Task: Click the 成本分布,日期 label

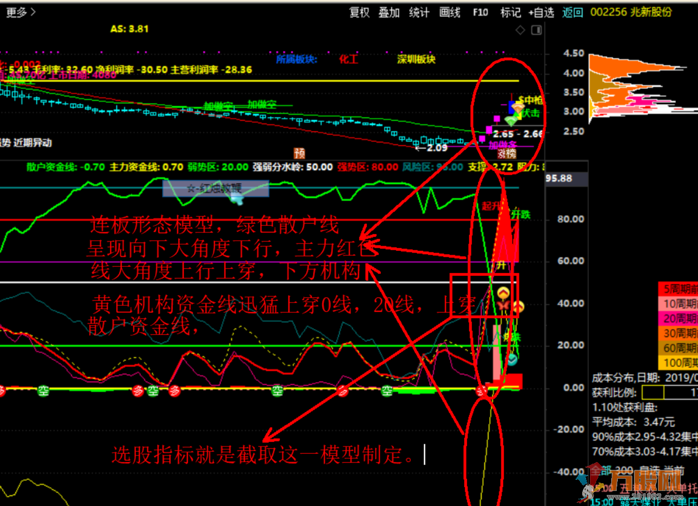Action: tap(627, 378)
